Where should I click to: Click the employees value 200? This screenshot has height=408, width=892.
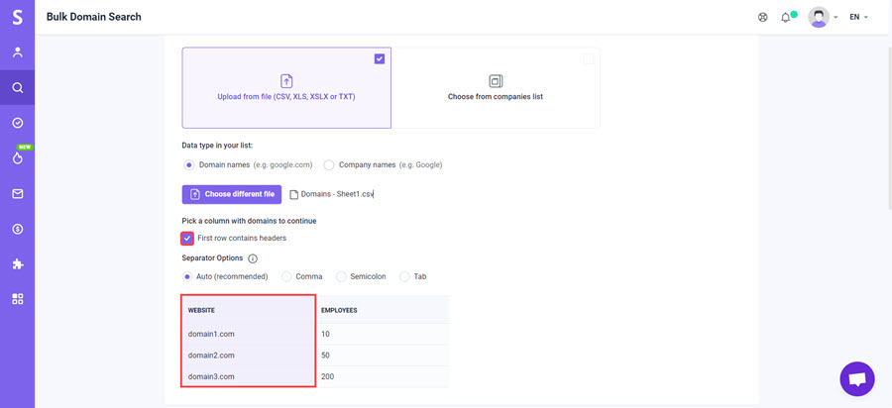tap(328, 376)
